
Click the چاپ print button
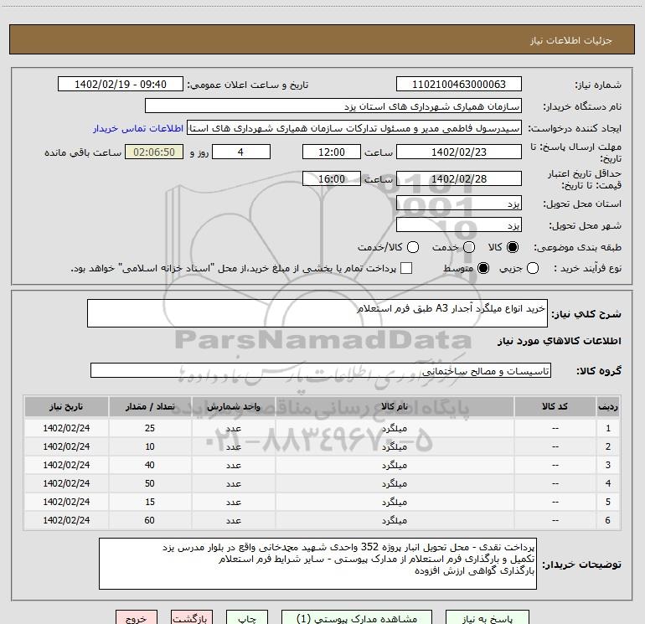point(247,618)
